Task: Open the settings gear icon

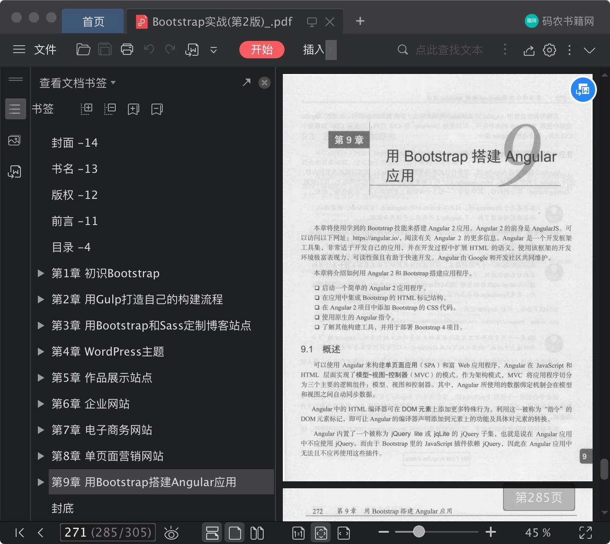Action: click(x=550, y=50)
